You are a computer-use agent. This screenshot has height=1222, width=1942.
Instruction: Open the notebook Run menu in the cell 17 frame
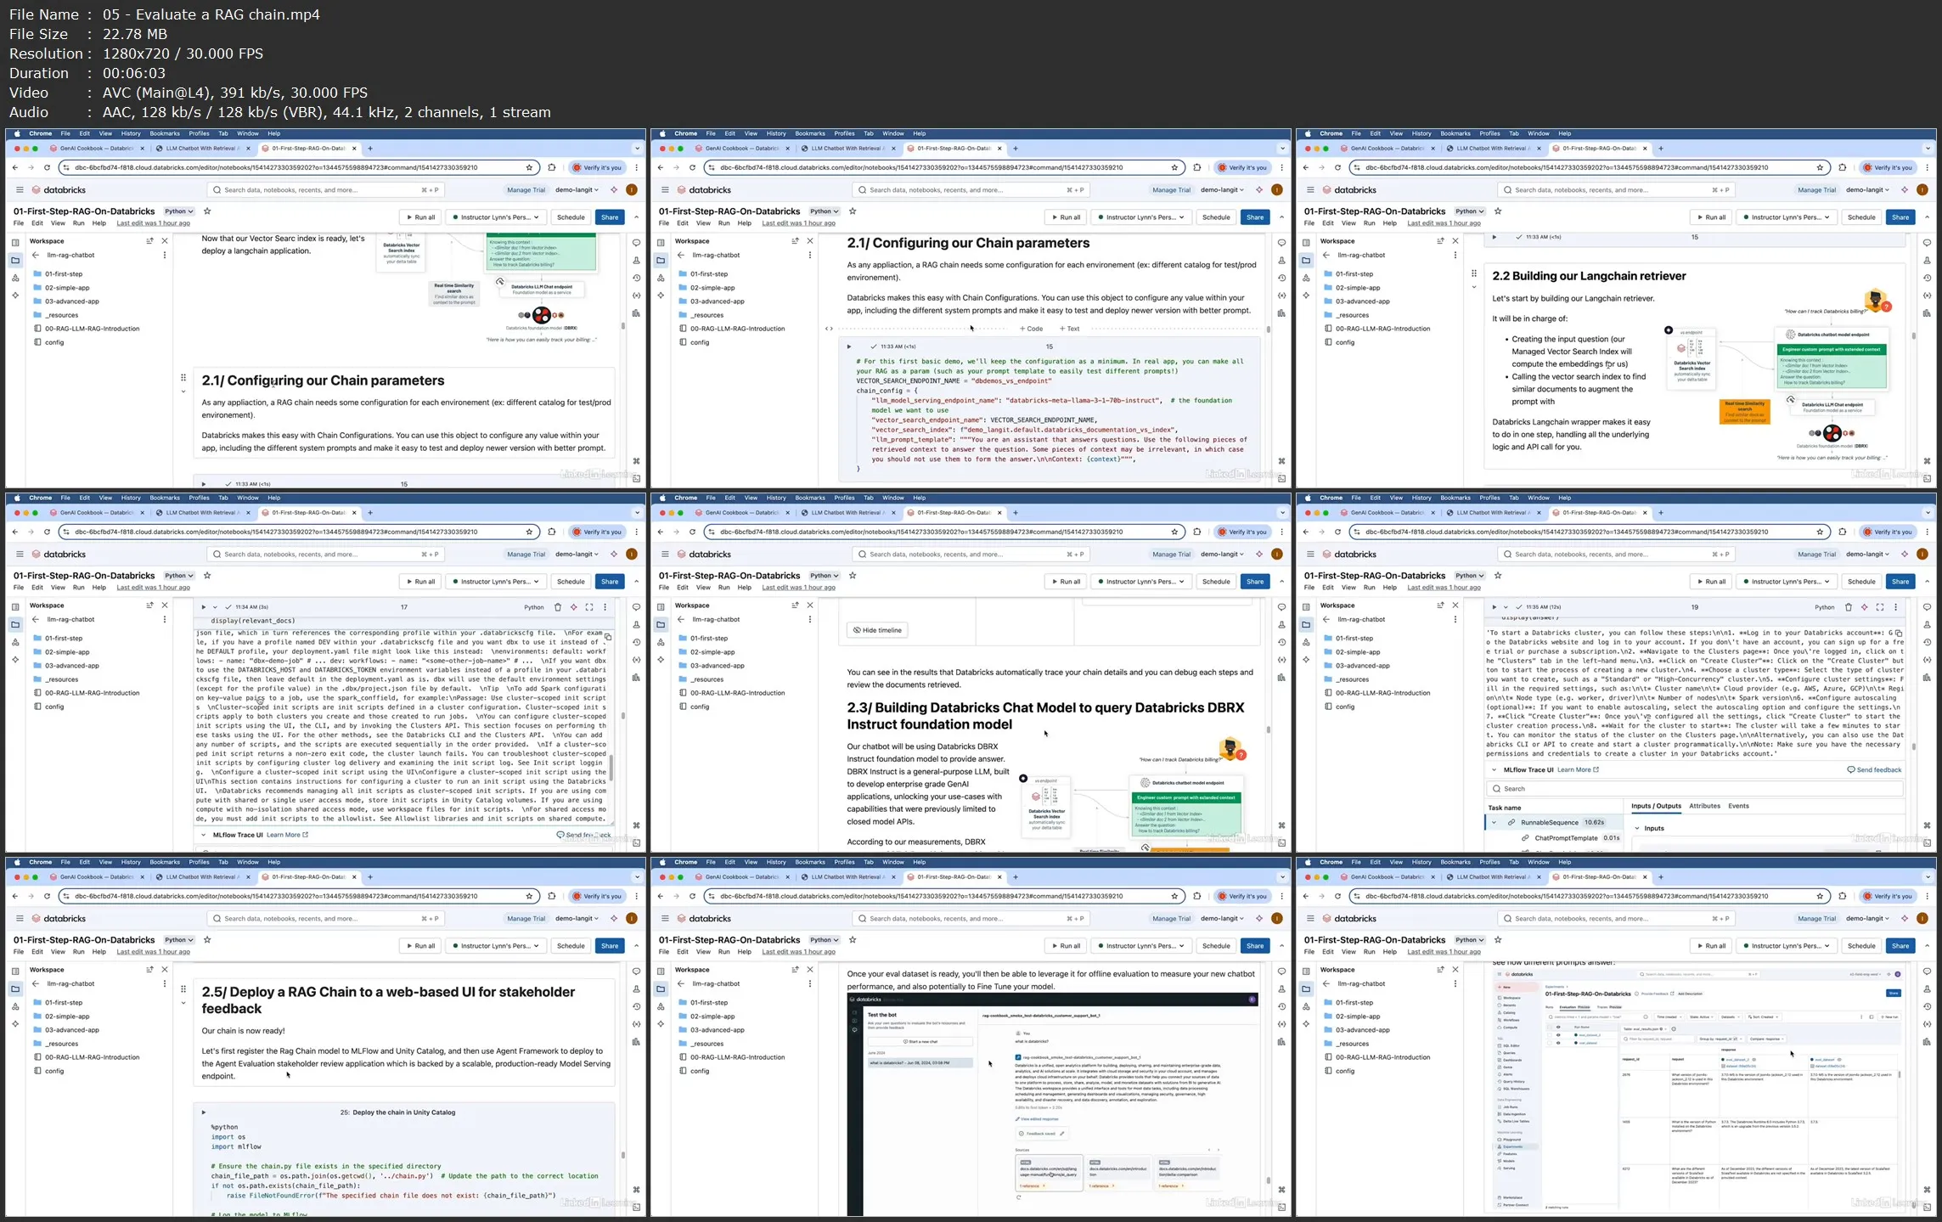click(x=79, y=588)
